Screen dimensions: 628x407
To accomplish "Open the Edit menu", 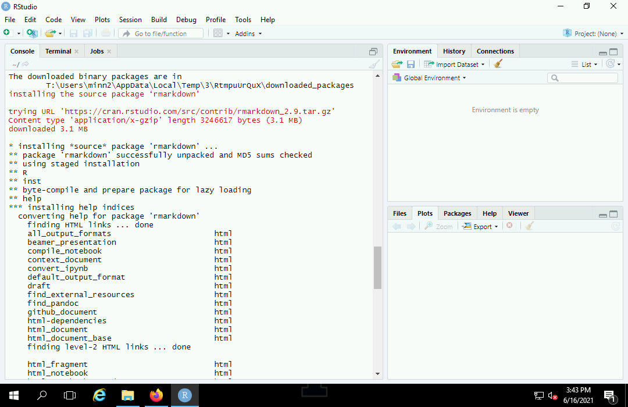I will tap(30, 20).
